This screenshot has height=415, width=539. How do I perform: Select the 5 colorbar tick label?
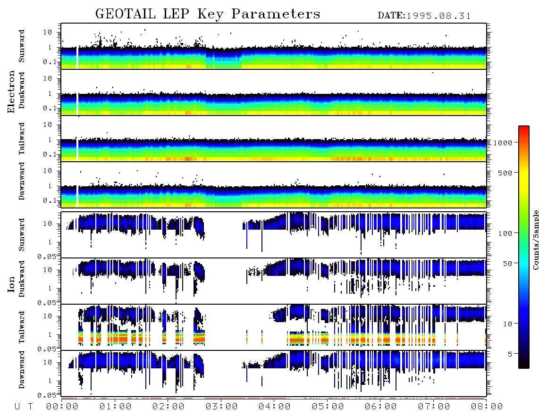pos(510,354)
